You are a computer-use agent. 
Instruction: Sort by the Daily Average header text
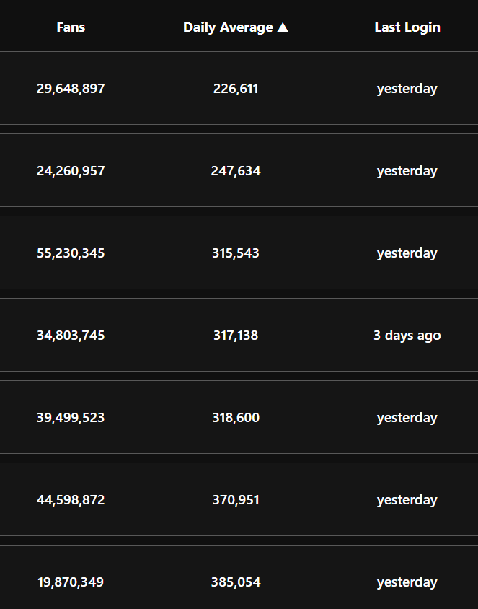point(228,27)
